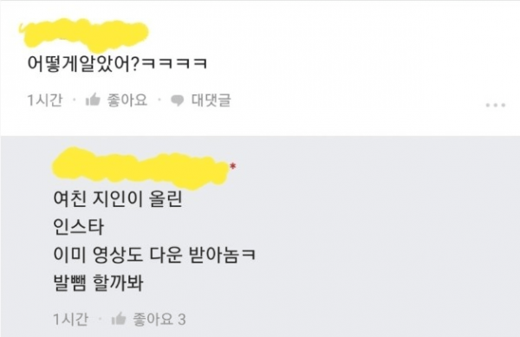
Task: Open the reply author's blurred profile name
Action: tap(140, 169)
